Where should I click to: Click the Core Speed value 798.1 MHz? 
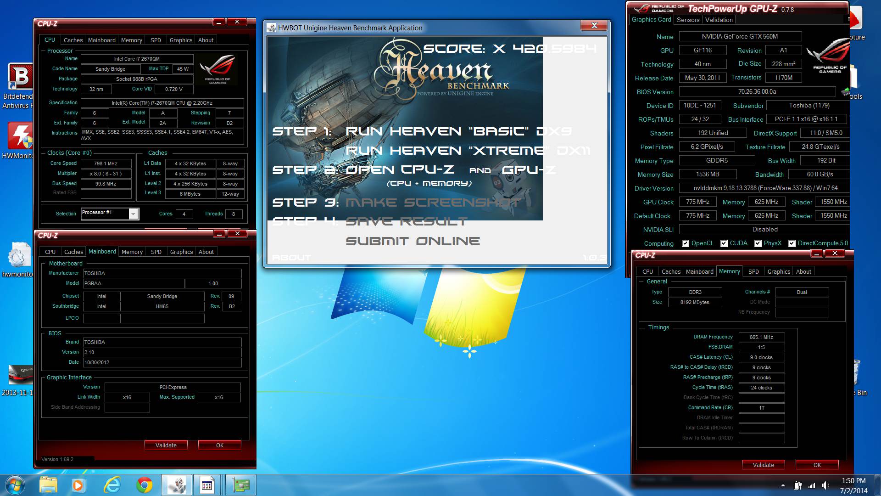pyautogui.click(x=106, y=163)
